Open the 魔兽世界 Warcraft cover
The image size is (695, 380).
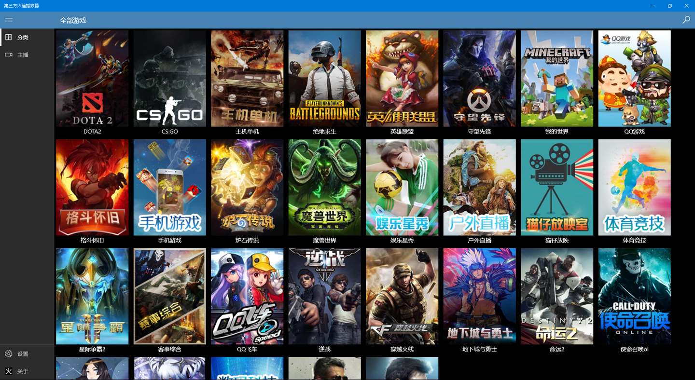tap(325, 188)
